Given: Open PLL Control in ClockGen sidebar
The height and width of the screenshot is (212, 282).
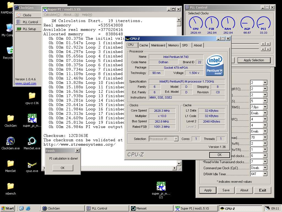Looking at the screenshot, I should coord(28,22).
